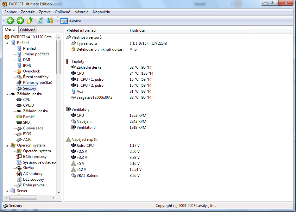Open the Nástroje menu
Viewport: 296px width, 212px height.
tap(81, 12)
